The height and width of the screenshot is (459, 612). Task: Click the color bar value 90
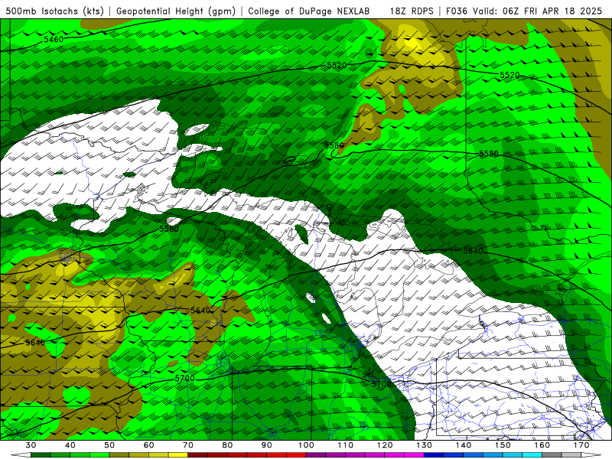click(x=266, y=445)
